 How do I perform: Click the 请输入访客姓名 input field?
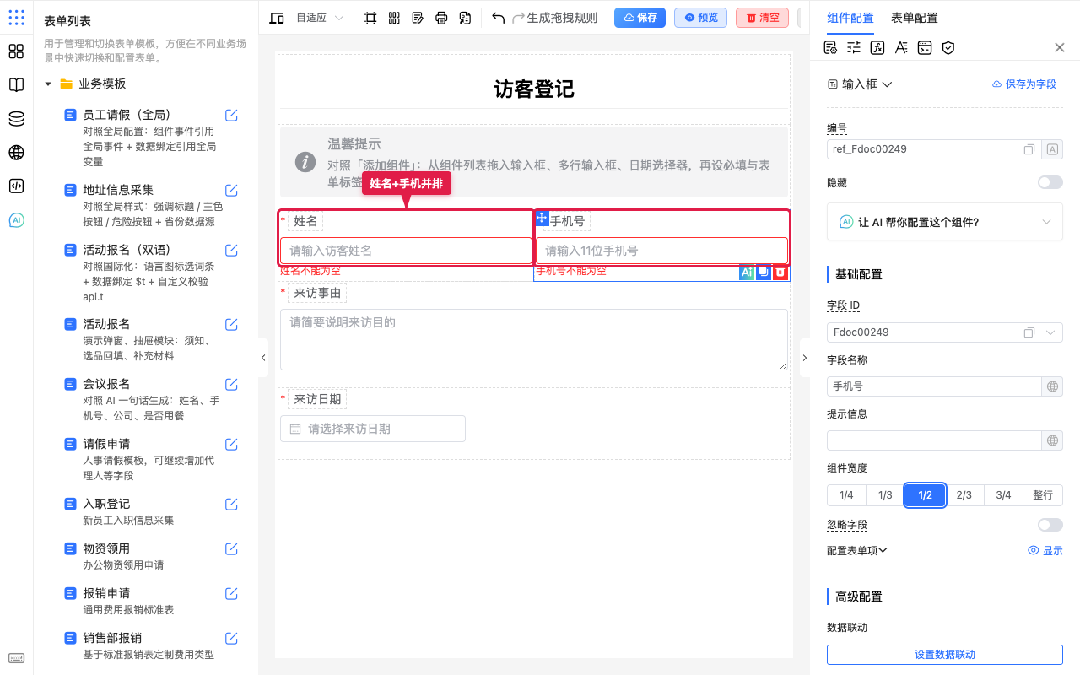(406, 251)
